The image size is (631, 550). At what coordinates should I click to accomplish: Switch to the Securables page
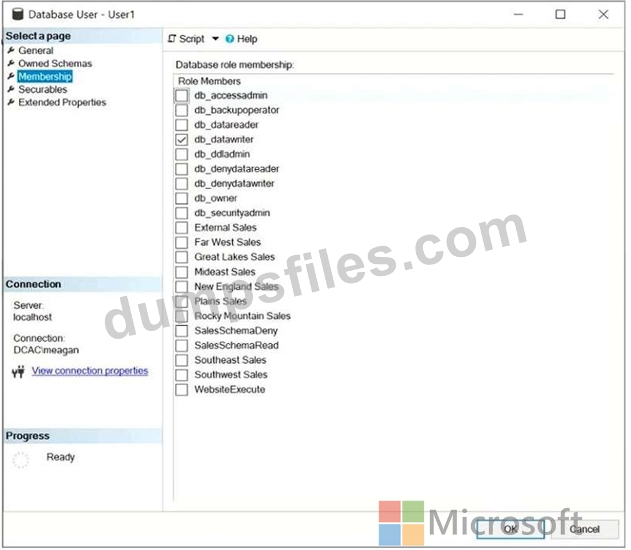pyautogui.click(x=42, y=90)
